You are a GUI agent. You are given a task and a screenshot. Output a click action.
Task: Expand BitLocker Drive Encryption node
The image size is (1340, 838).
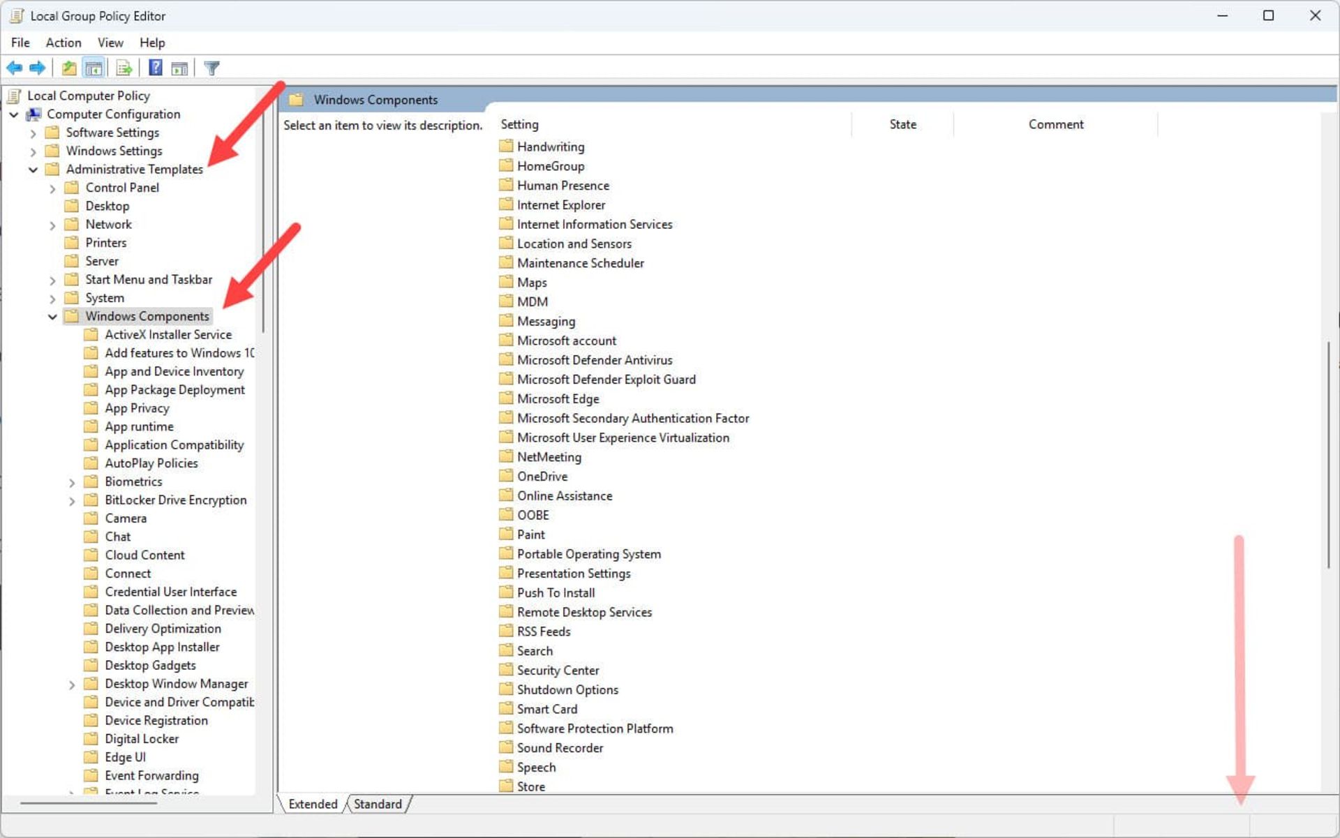pos(72,501)
